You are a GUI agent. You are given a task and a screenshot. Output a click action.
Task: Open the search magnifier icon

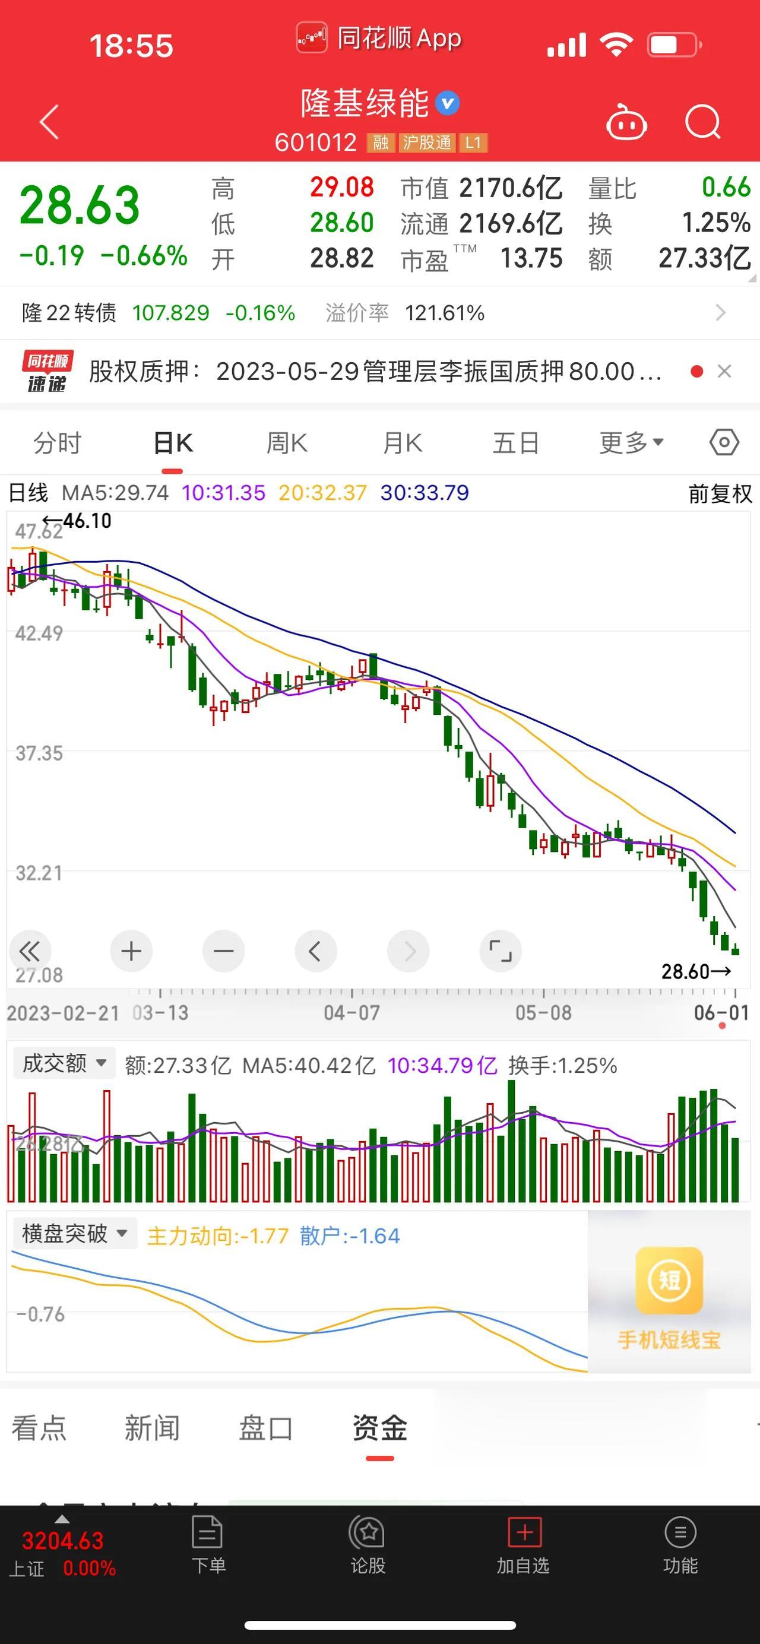702,121
